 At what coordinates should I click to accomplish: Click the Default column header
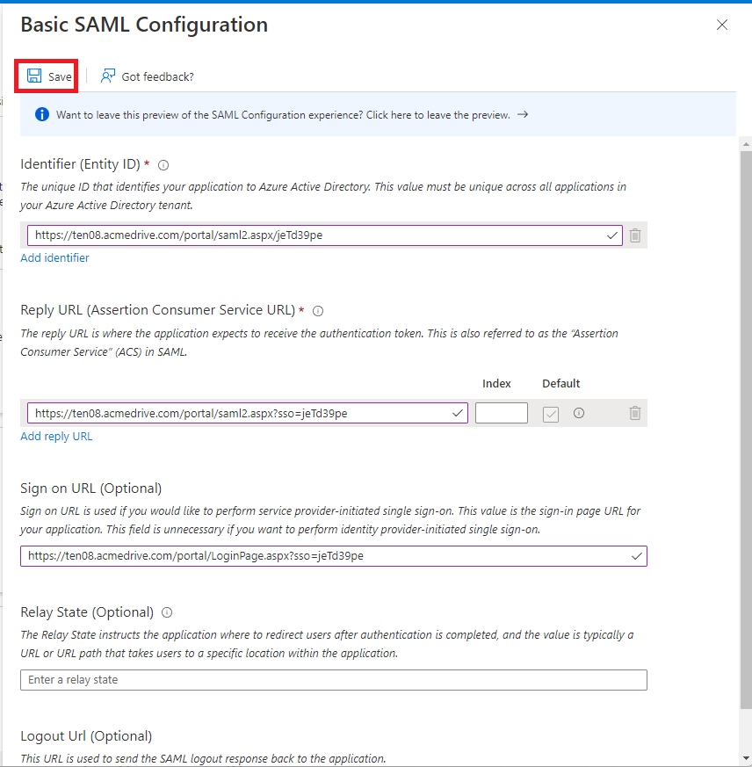click(x=561, y=383)
